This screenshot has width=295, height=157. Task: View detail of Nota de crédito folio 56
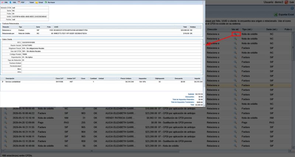[x=6, y=146]
